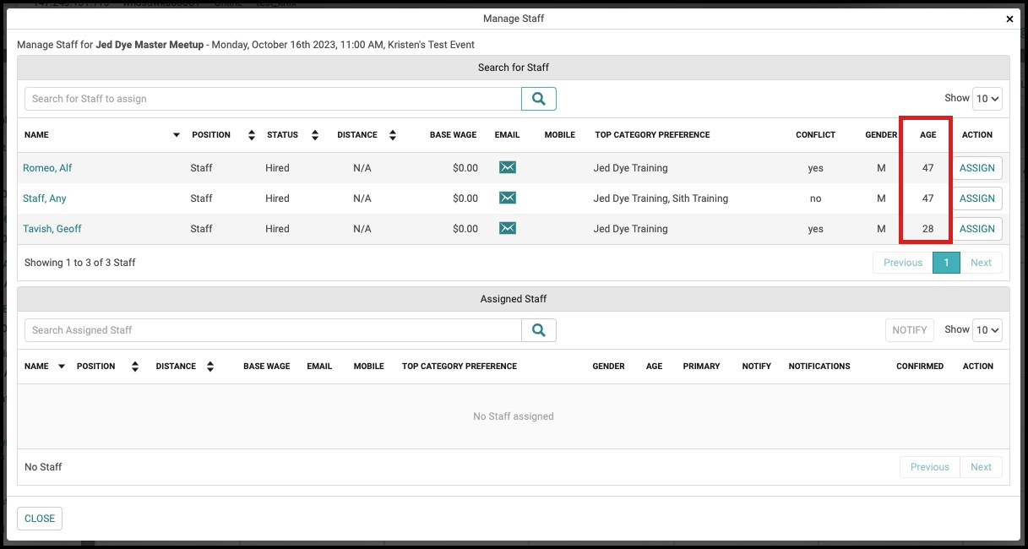Viewport: 1028px width, 549px height.
Task: Click the Notifications column header
Action: 819,367
